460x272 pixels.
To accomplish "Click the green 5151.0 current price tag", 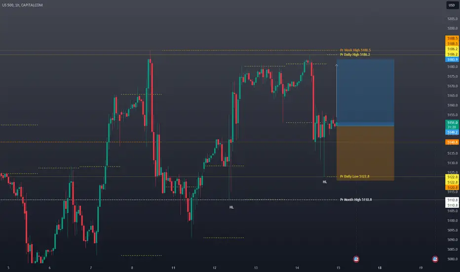I will [452, 123].
